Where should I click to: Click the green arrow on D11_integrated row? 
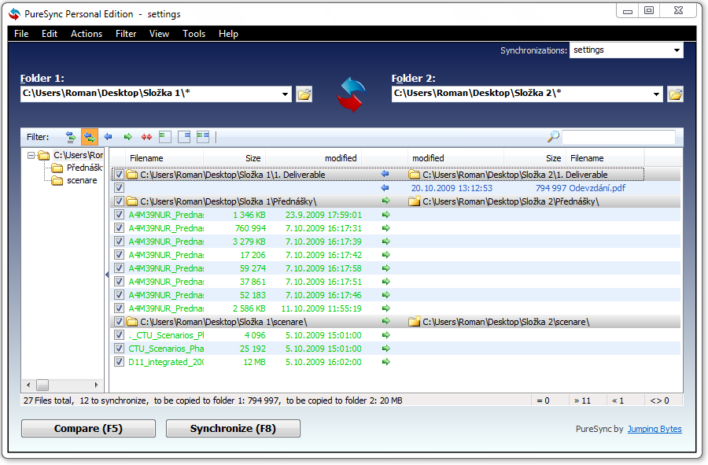tap(386, 362)
